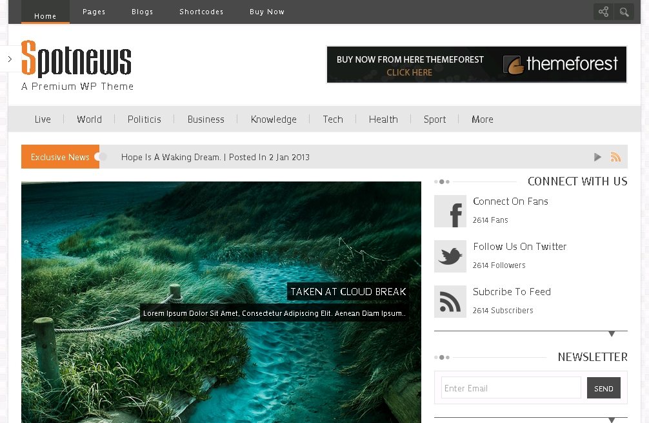Click the Facebook icon
This screenshot has height=423, width=649.
click(450, 211)
